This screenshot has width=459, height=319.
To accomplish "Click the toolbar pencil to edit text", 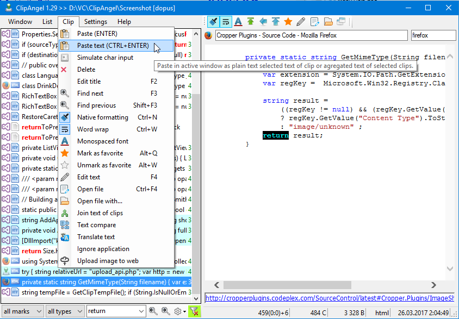I will (x=301, y=21).
